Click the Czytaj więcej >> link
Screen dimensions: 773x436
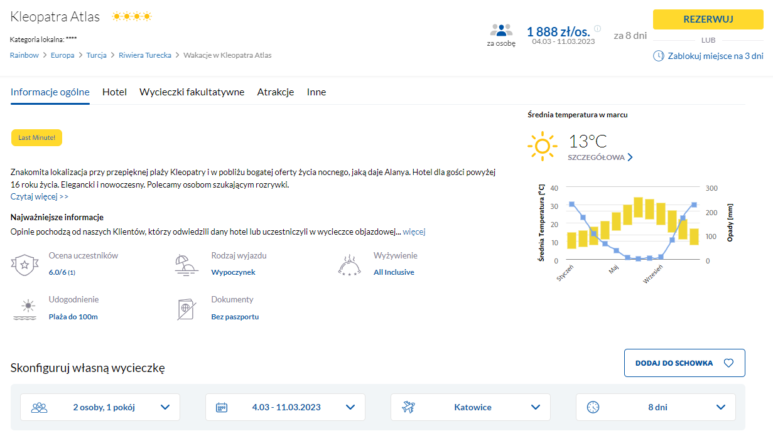click(x=40, y=196)
